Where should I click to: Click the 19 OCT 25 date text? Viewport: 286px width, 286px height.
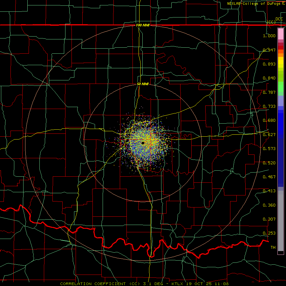[200, 284]
